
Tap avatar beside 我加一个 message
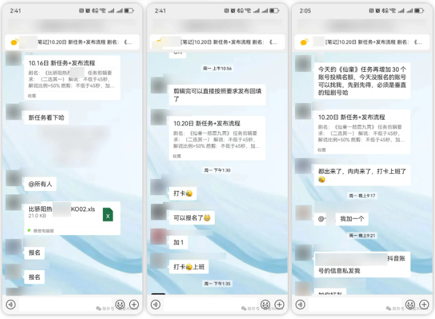[x=303, y=213]
